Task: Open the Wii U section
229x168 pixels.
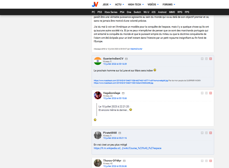Action: pyautogui.click(x=146, y=12)
